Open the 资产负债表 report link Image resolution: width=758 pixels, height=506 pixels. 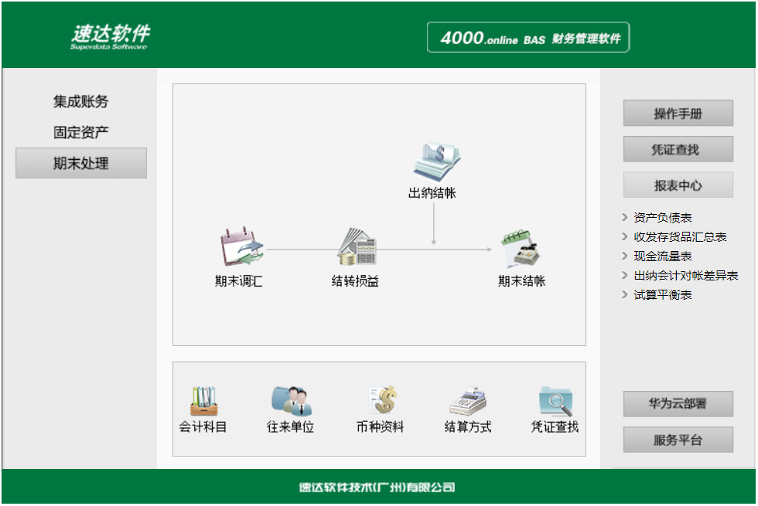[x=662, y=218]
